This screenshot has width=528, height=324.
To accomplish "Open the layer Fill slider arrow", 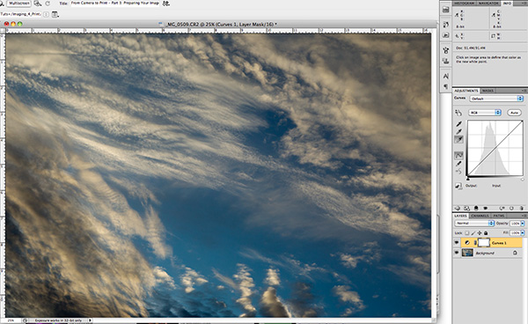I will pyautogui.click(x=523, y=232).
